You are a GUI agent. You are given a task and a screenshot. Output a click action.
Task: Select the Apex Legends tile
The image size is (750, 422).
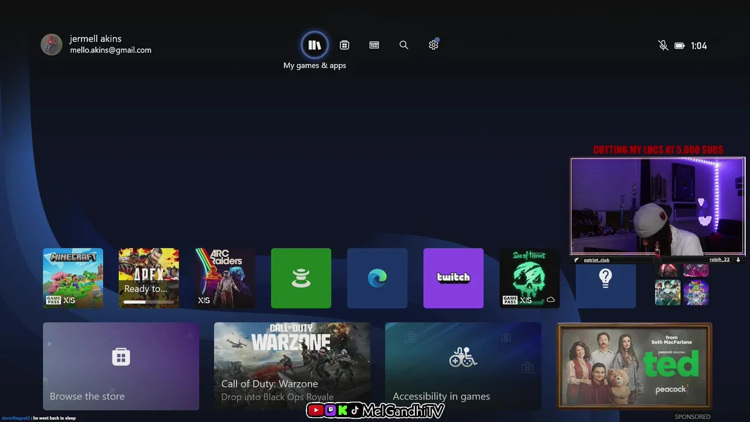click(x=149, y=278)
